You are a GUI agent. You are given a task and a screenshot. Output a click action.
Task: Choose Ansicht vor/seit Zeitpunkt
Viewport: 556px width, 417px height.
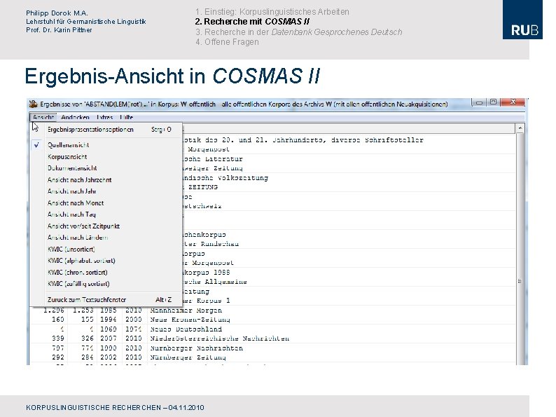click(x=106, y=226)
